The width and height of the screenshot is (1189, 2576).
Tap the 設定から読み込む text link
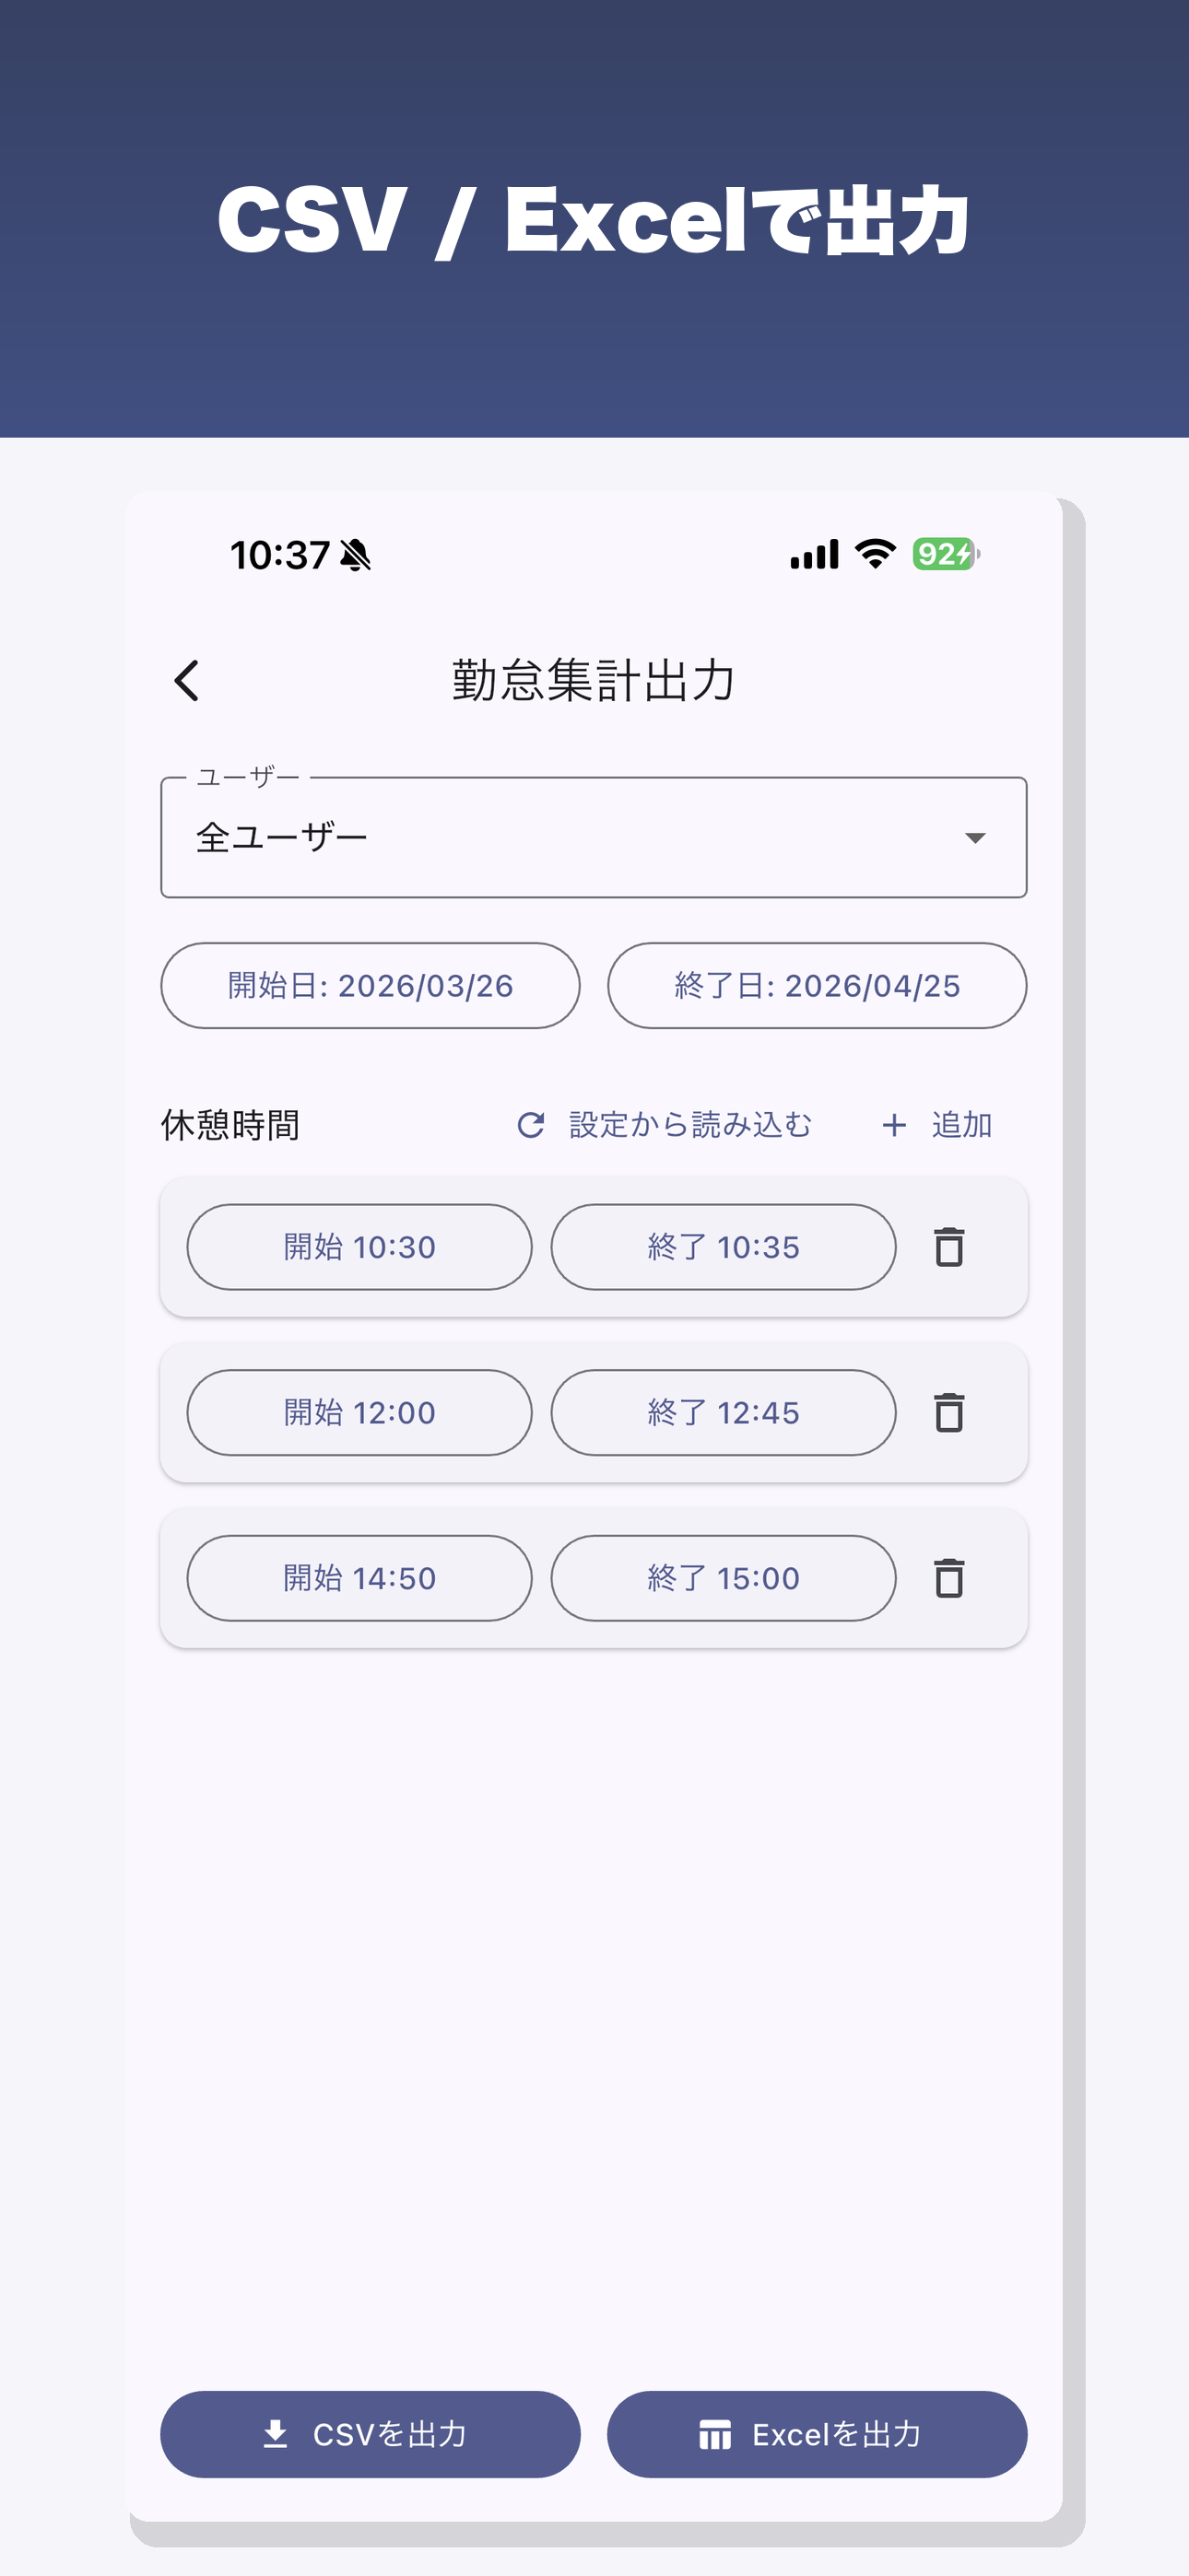point(690,1125)
